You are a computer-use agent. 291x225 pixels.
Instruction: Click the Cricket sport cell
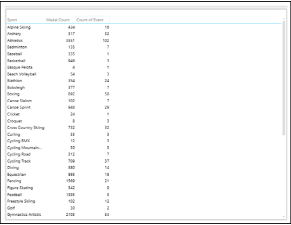pos(13,114)
